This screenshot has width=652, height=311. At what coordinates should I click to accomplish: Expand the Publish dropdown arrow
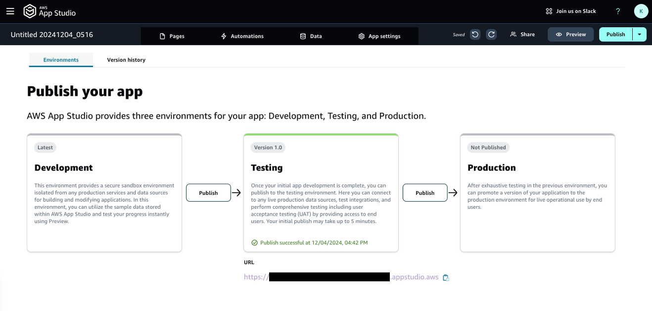(x=640, y=34)
